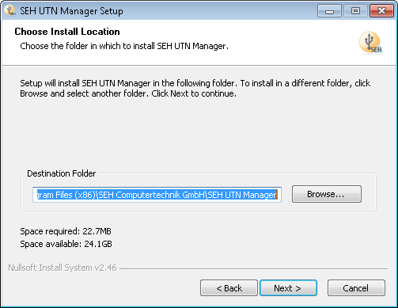
Task: Open the Browse… folder dialog
Action: click(x=327, y=194)
